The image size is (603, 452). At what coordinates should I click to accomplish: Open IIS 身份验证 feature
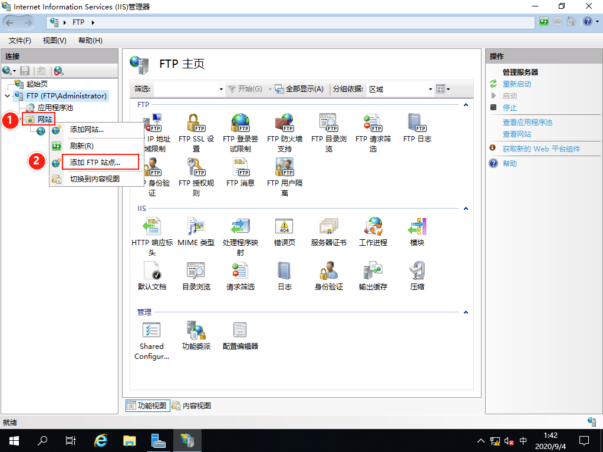[x=329, y=276]
